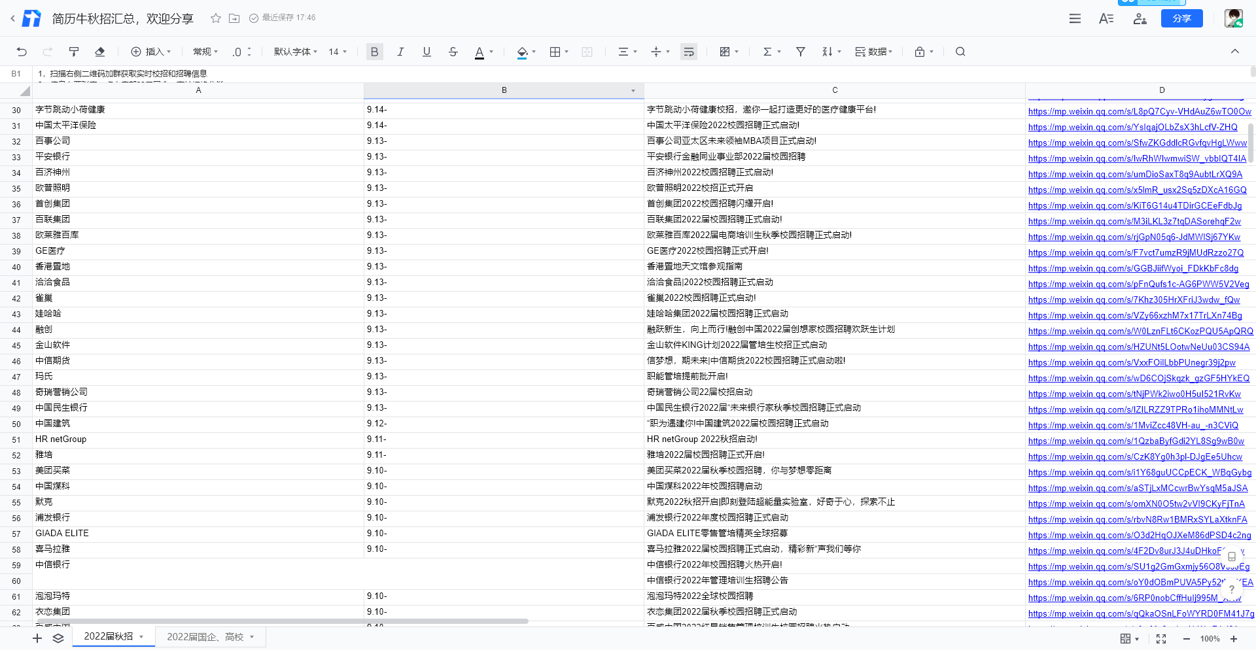Click the blue 分享 share button
1256x650 pixels.
1181,18
